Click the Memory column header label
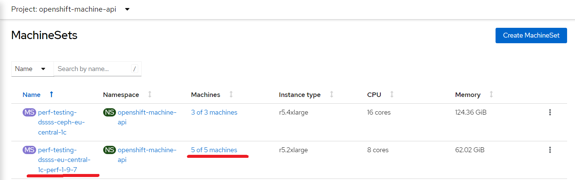 point(468,95)
